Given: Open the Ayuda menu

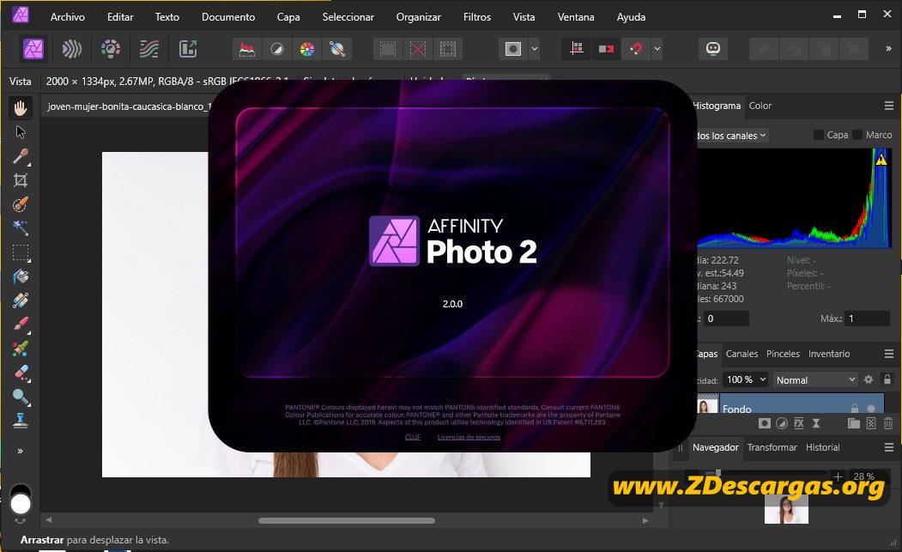Looking at the screenshot, I should tap(631, 17).
